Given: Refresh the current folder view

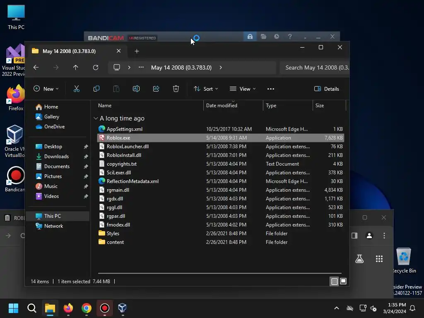Looking at the screenshot, I should [96, 67].
